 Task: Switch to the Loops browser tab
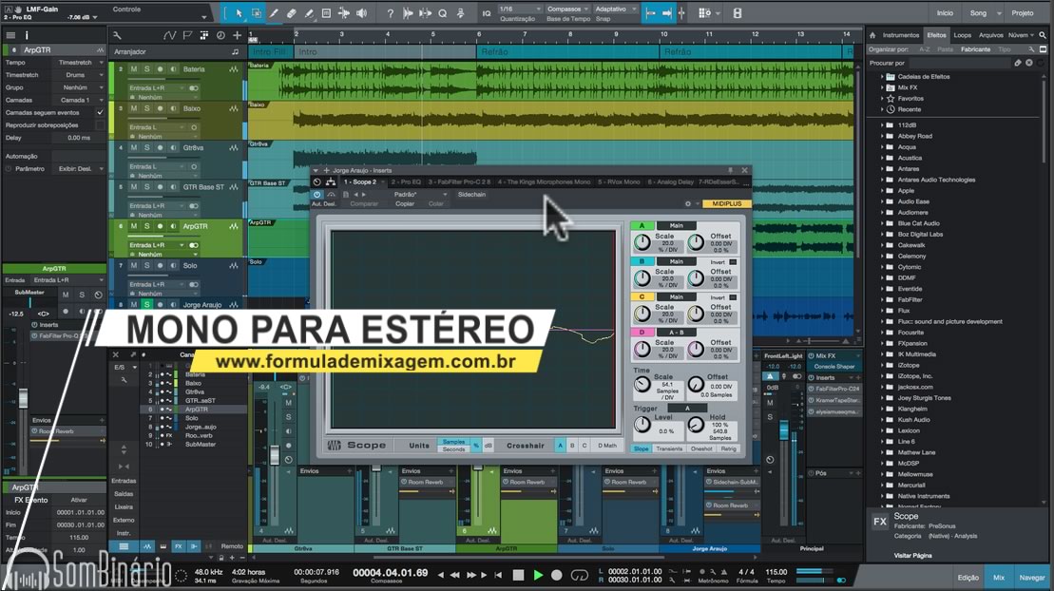click(962, 35)
